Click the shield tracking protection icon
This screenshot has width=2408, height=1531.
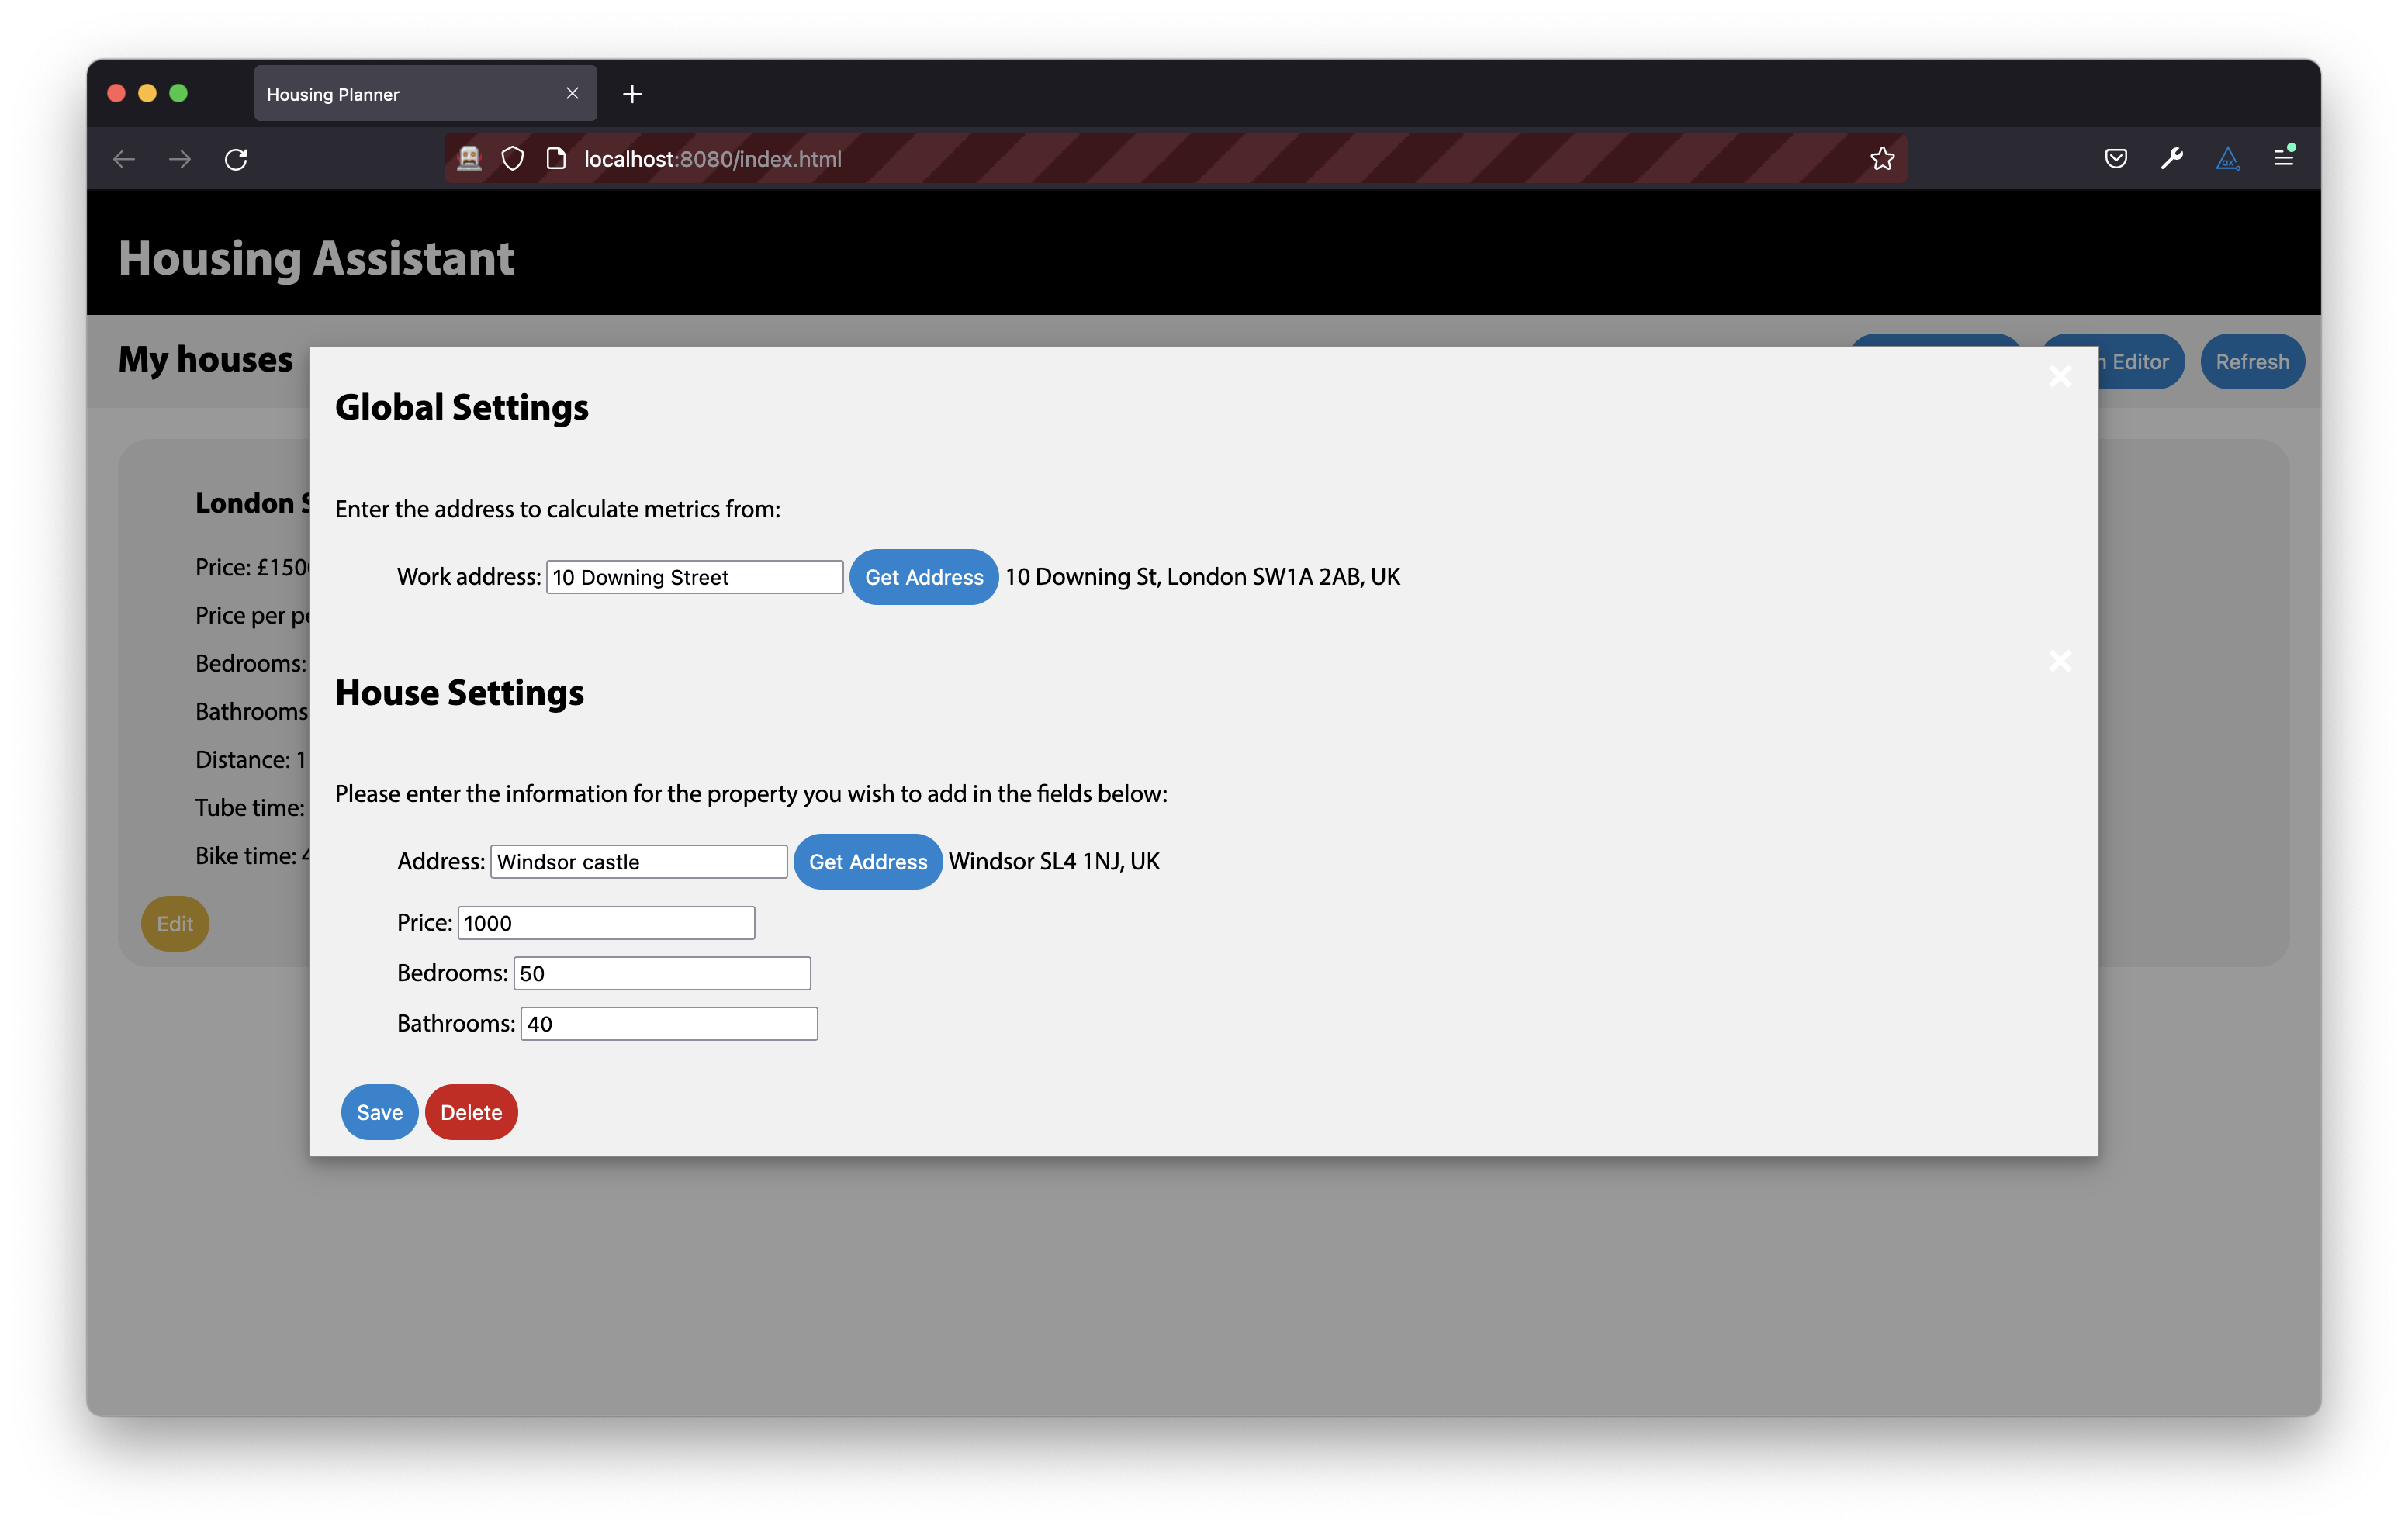tap(513, 158)
